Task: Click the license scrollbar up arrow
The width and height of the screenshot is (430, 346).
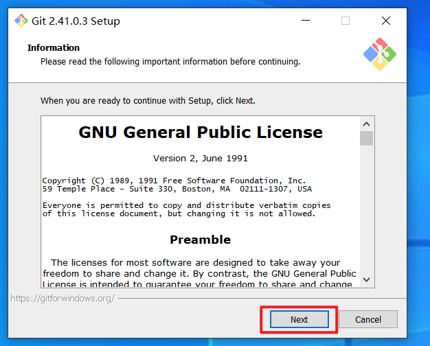Action: 366,124
